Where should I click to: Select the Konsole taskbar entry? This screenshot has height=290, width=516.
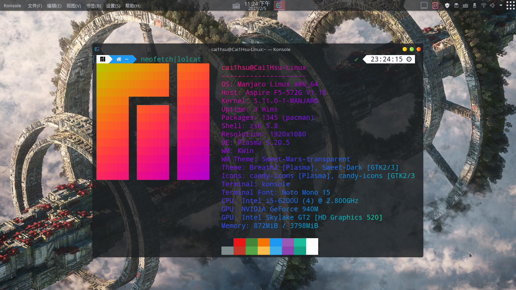click(279, 5)
